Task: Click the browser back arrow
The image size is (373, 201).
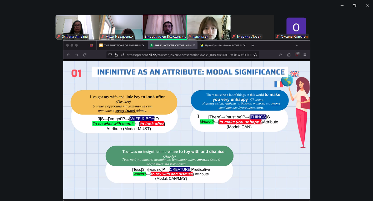Action: tap(69, 55)
